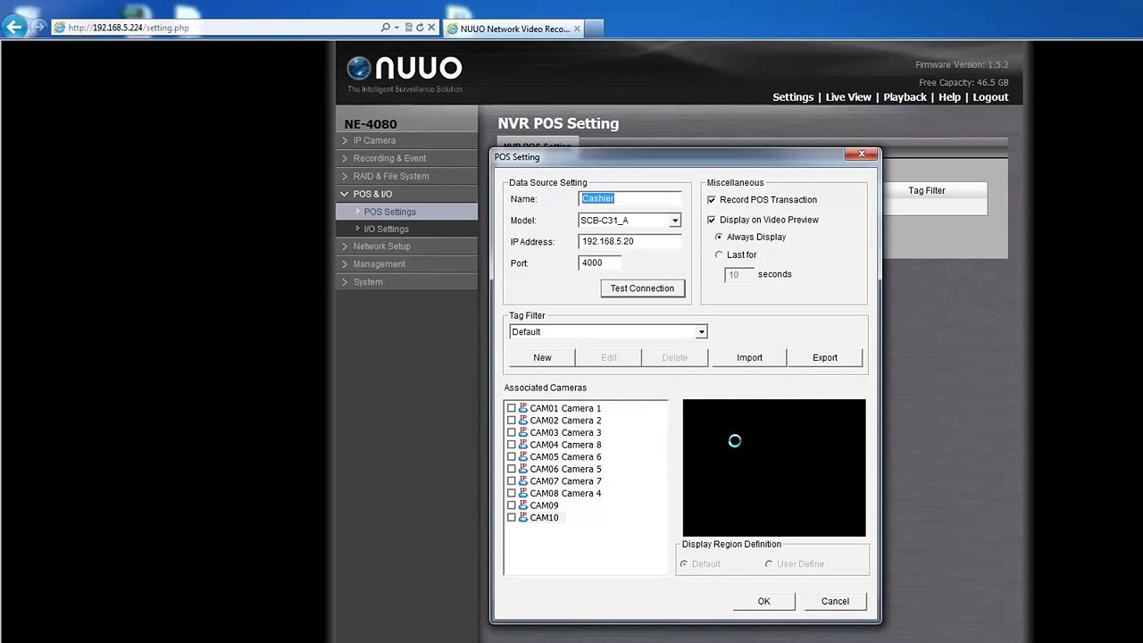The width and height of the screenshot is (1143, 643).
Task: Open the address bar search dropdown arrow
Action: click(396, 28)
